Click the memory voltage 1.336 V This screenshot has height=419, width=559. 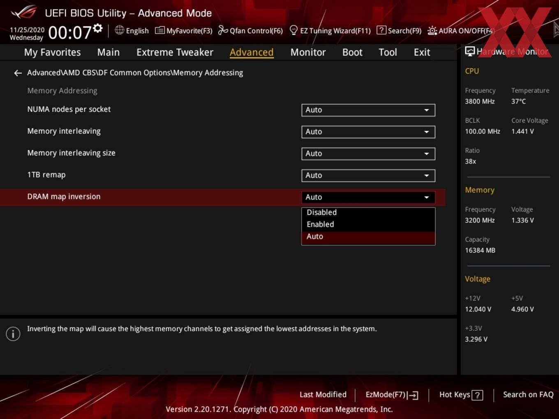(x=522, y=221)
